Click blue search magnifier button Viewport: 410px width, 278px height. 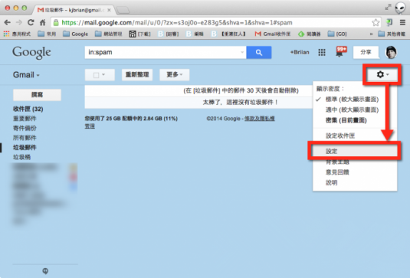[259, 53]
